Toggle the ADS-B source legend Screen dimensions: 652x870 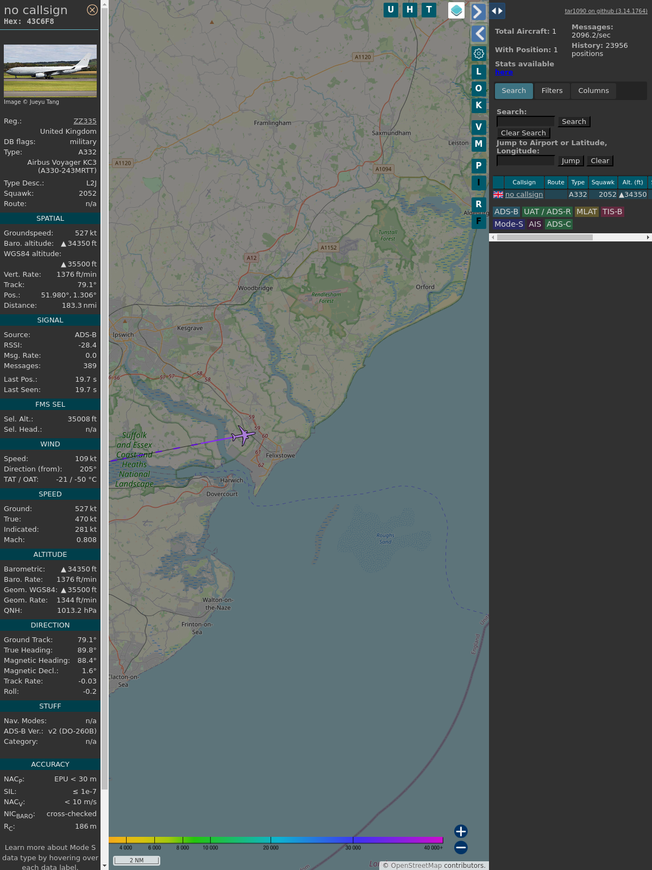click(x=506, y=212)
